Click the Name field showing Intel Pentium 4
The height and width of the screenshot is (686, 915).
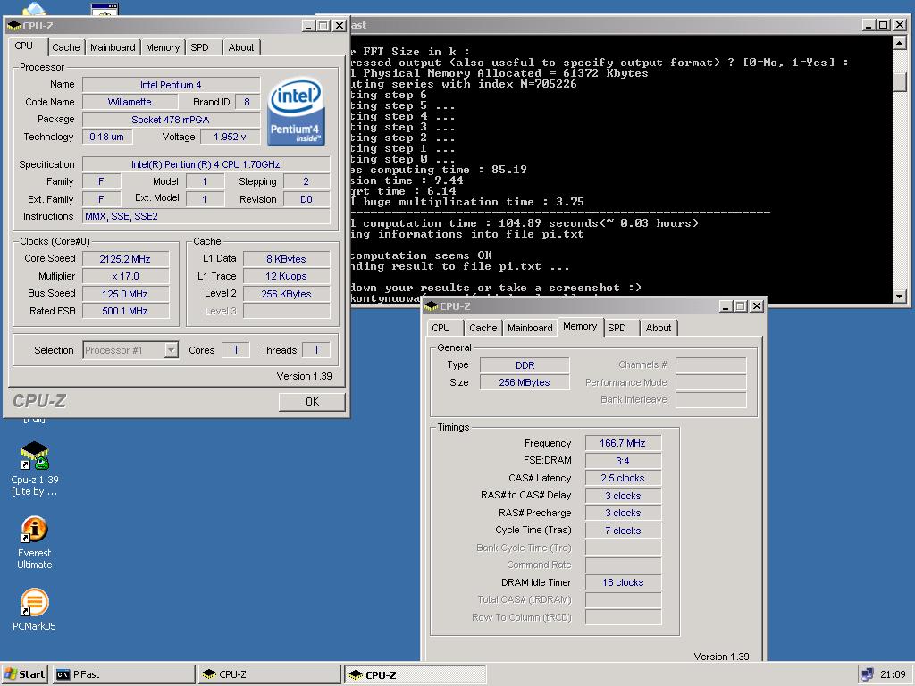coord(171,85)
